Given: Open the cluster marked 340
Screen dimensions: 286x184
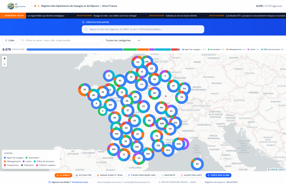Looking at the screenshot, I should (x=179, y=144).
